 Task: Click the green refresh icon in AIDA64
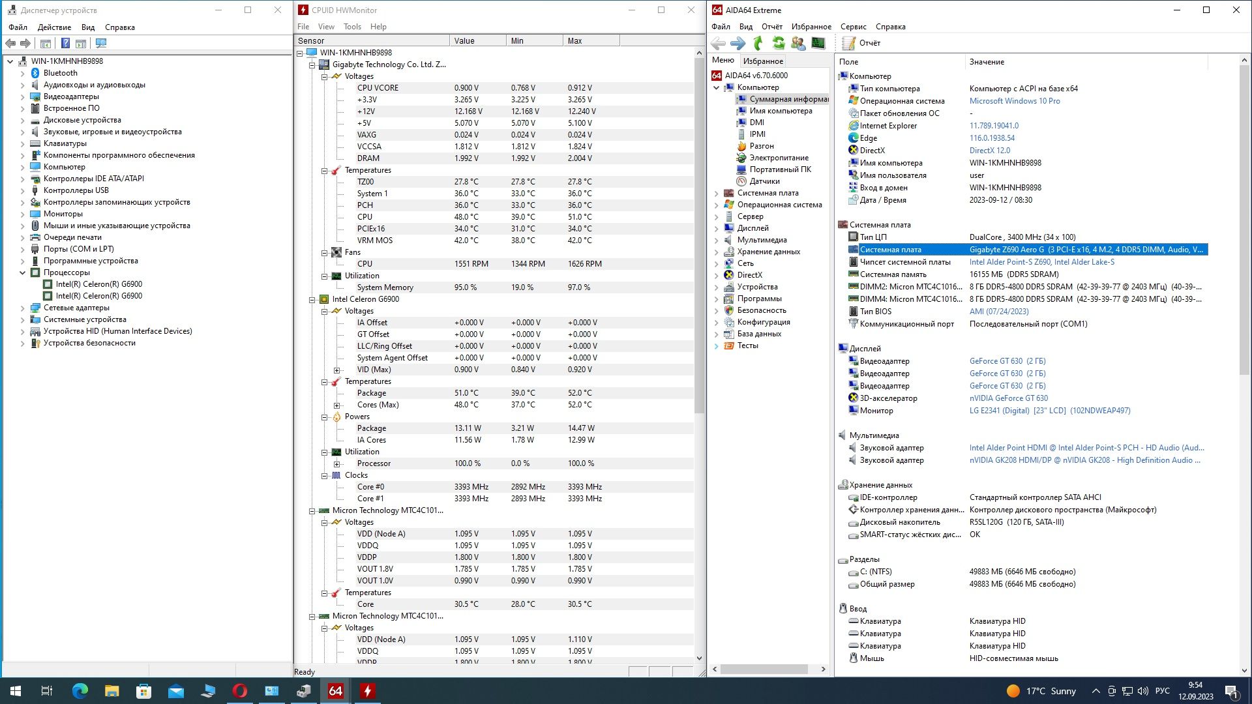tap(778, 43)
